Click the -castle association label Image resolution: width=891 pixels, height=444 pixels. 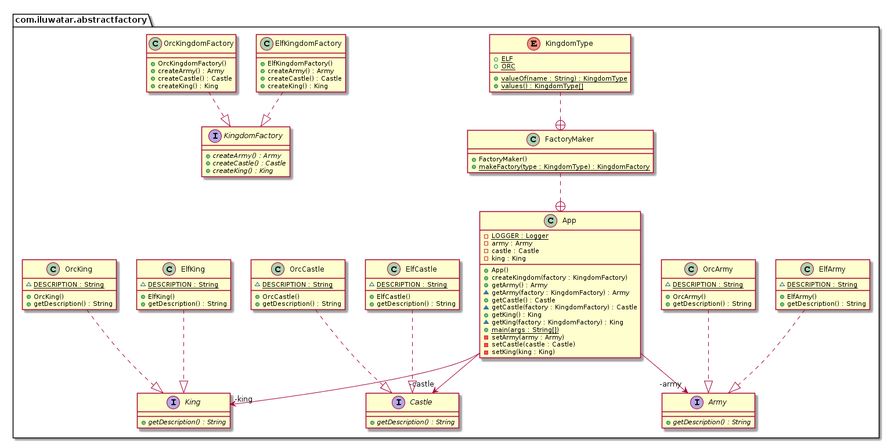point(421,384)
